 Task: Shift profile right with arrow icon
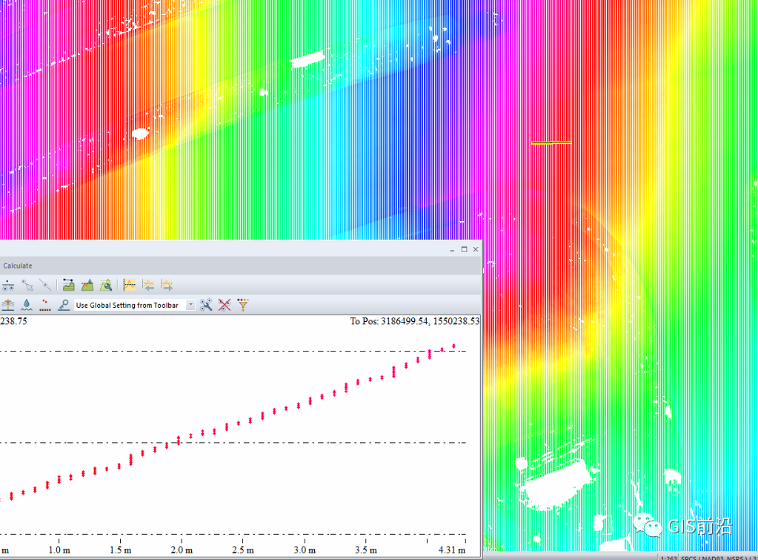(x=167, y=285)
